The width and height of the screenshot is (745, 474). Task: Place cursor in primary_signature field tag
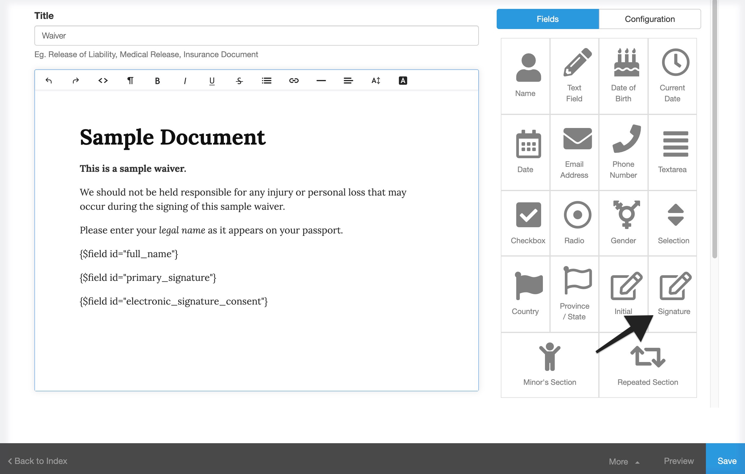148,278
